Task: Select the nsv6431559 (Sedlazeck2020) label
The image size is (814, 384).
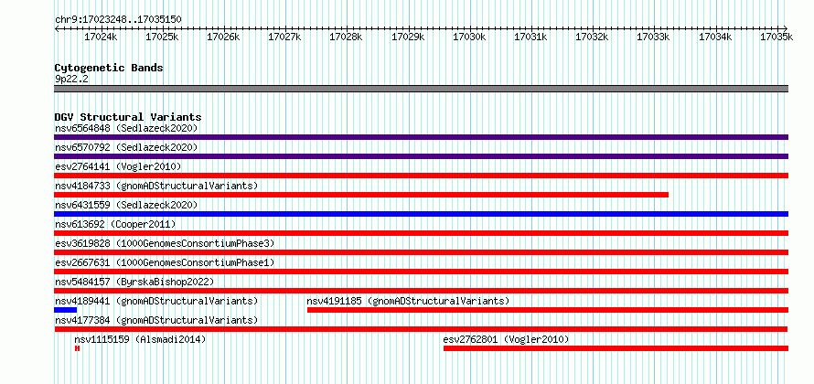Action: [x=126, y=205]
